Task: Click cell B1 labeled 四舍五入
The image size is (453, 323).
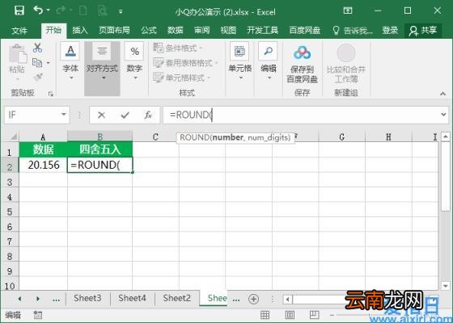Action: point(100,149)
